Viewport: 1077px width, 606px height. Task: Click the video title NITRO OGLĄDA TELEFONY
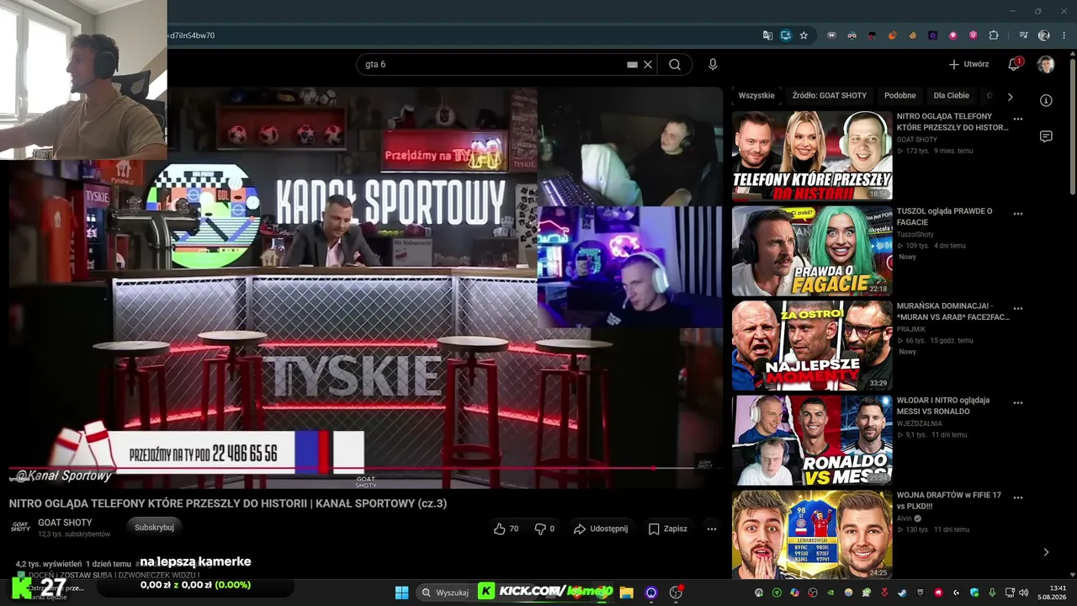tap(228, 503)
